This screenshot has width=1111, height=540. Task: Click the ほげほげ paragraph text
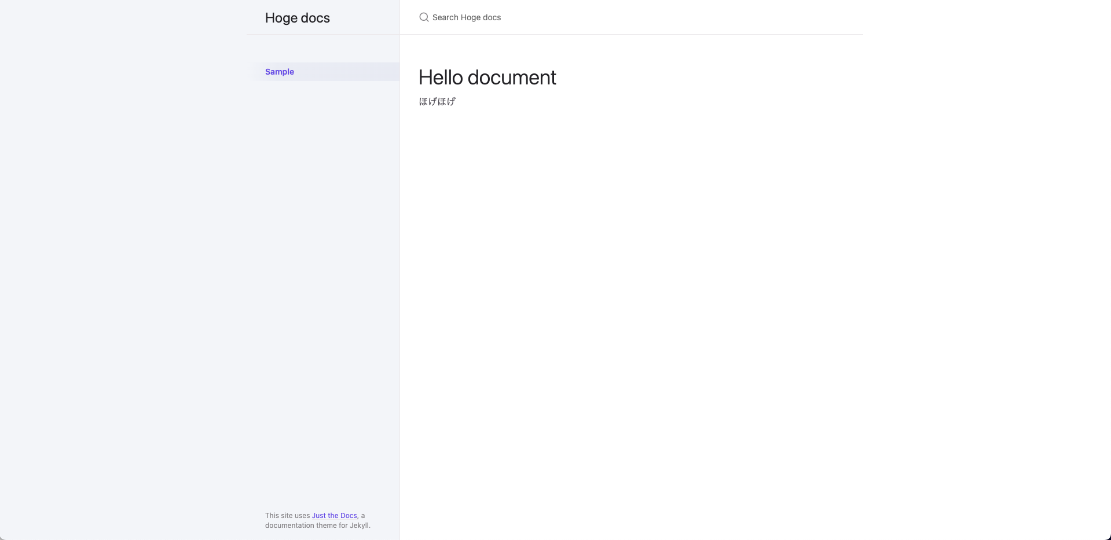(437, 102)
